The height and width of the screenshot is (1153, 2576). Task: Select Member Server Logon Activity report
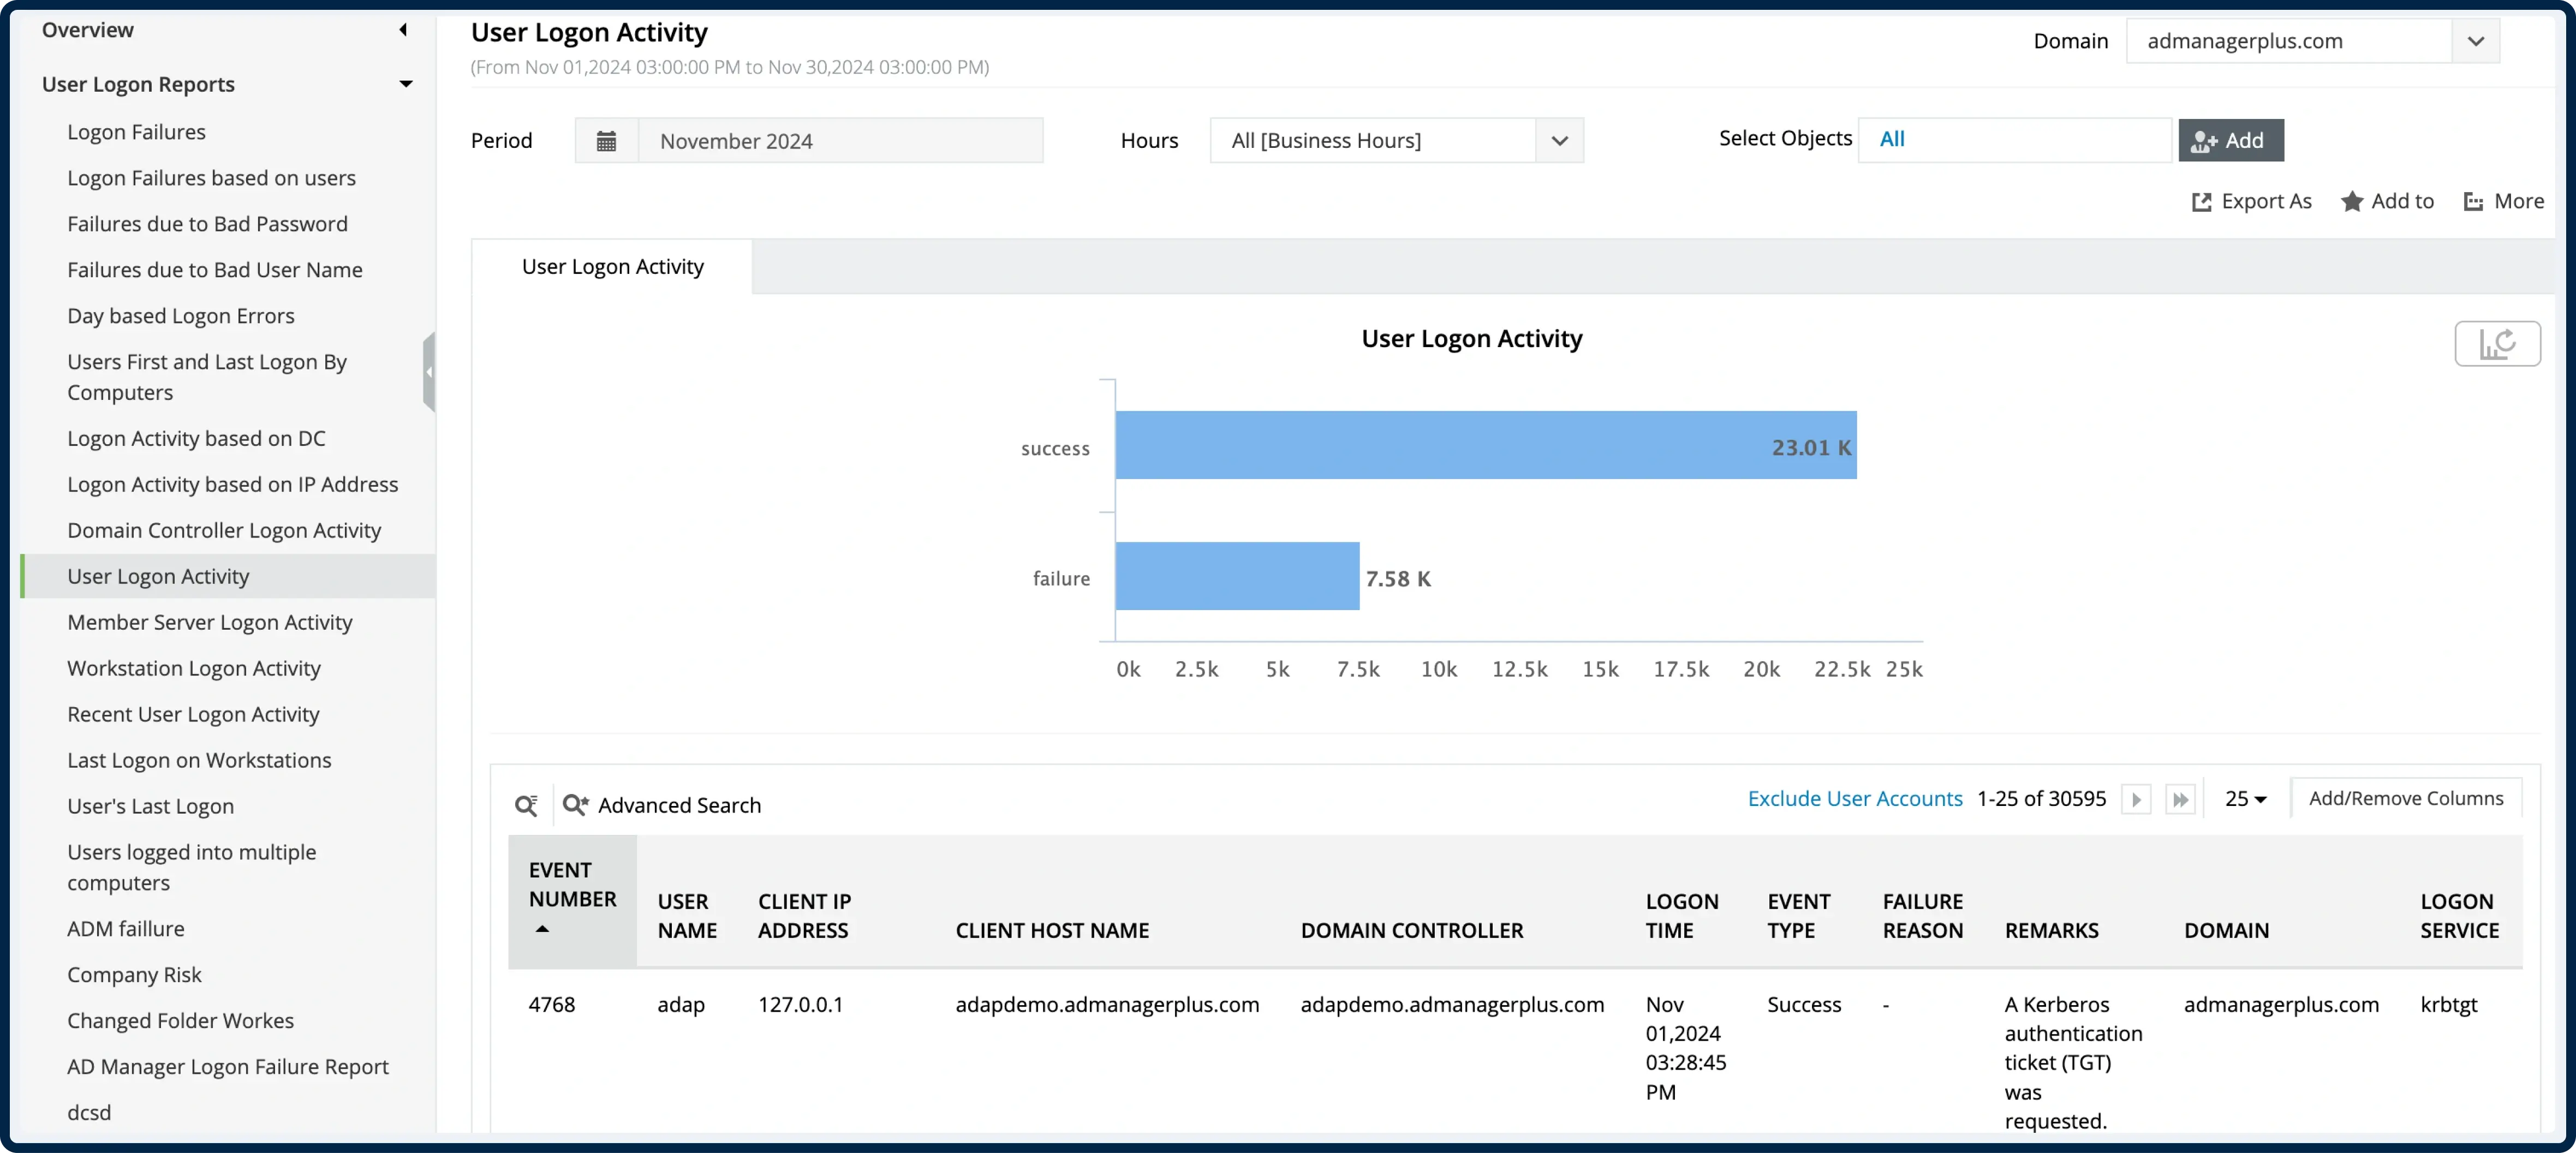pyautogui.click(x=209, y=622)
